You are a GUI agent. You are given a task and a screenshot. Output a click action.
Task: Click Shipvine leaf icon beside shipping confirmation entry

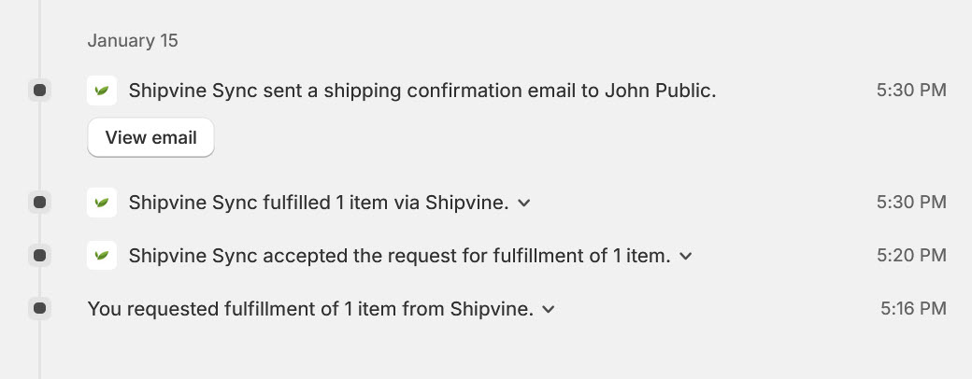(102, 91)
